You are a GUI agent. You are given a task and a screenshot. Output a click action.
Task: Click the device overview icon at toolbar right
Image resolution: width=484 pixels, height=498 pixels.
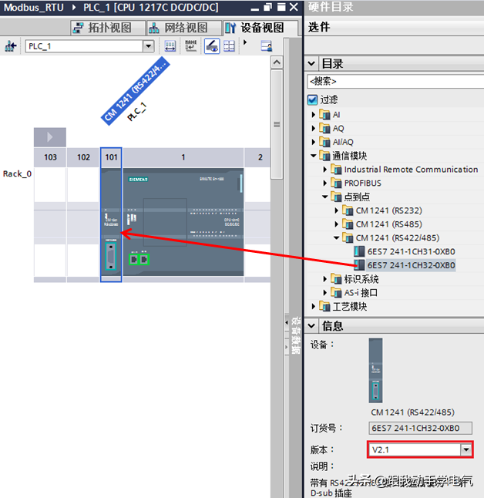(x=266, y=46)
